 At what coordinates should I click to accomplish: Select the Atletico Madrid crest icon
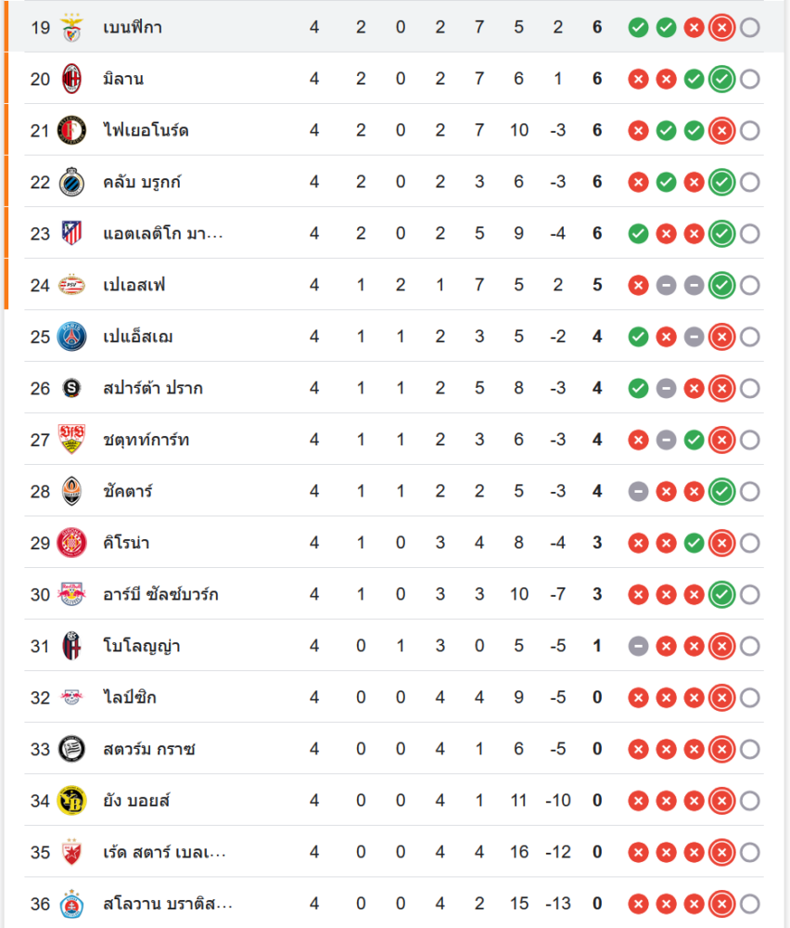click(x=71, y=233)
